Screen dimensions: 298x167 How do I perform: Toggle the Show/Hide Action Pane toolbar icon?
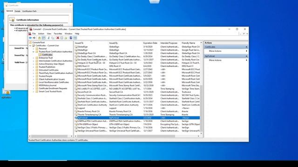(x=75, y=38)
